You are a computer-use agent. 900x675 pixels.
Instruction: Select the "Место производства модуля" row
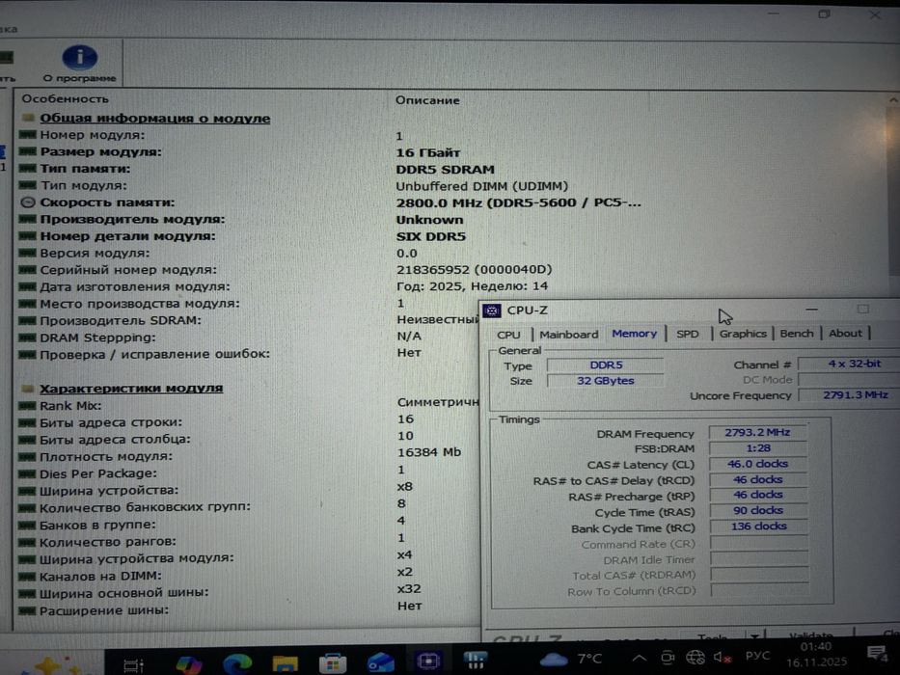coord(212,303)
